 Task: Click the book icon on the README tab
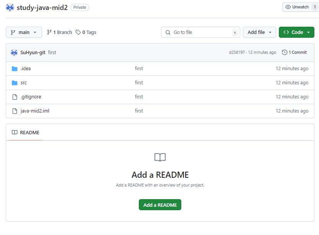coord(15,132)
